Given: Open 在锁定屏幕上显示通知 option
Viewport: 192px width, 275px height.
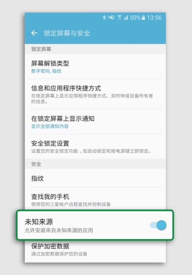Looking at the screenshot, I should 95,122.
